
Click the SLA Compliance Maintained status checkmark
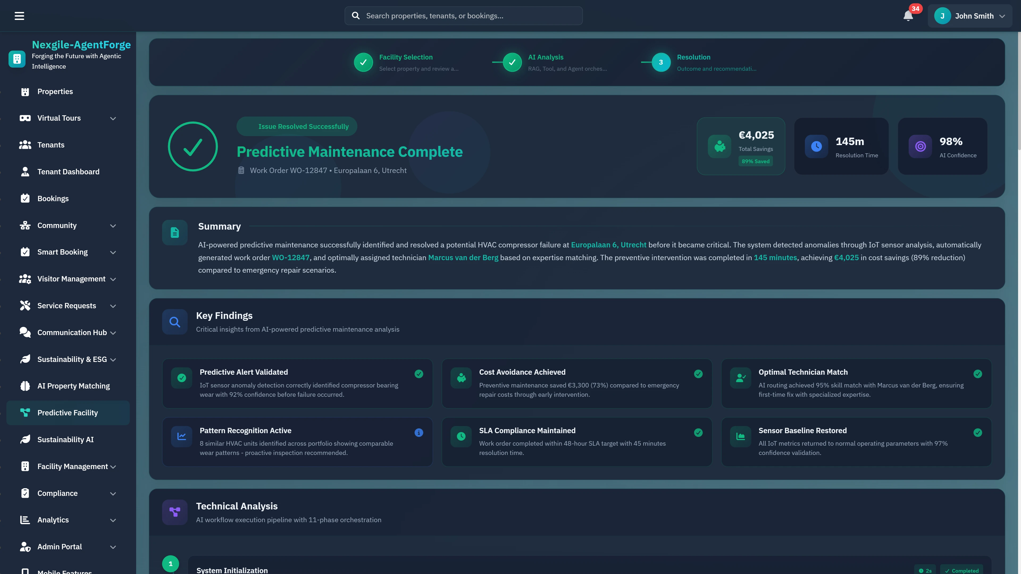click(698, 433)
